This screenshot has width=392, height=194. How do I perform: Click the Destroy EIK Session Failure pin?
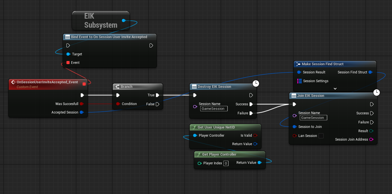pyautogui.click(x=251, y=113)
